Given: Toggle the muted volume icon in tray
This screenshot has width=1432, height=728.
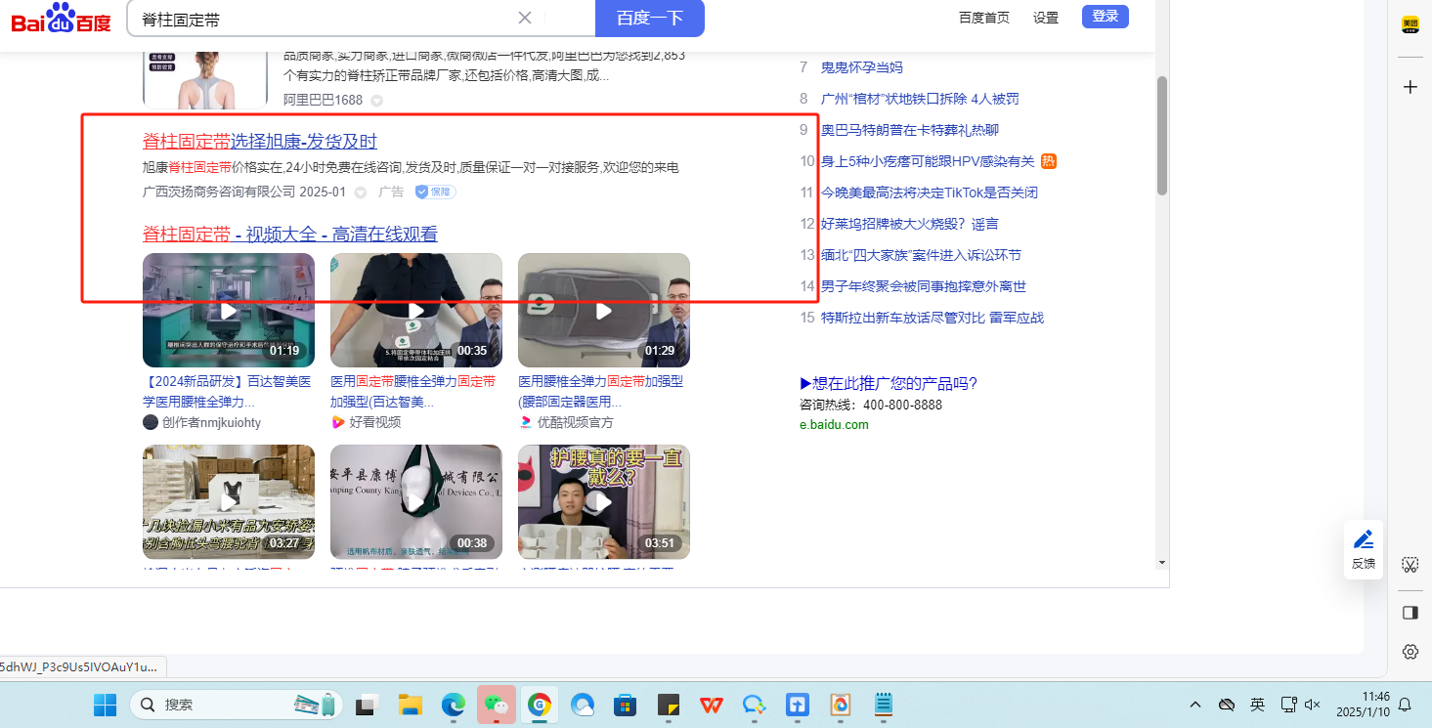Looking at the screenshot, I should [x=1313, y=704].
